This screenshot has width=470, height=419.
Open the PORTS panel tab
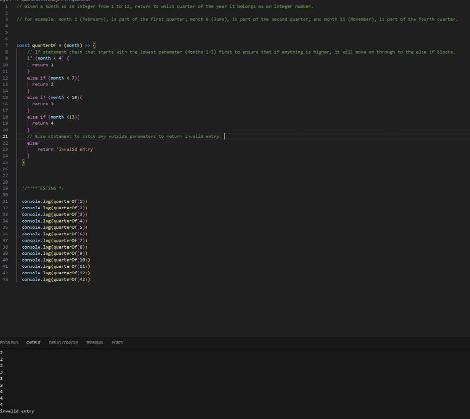(117, 342)
